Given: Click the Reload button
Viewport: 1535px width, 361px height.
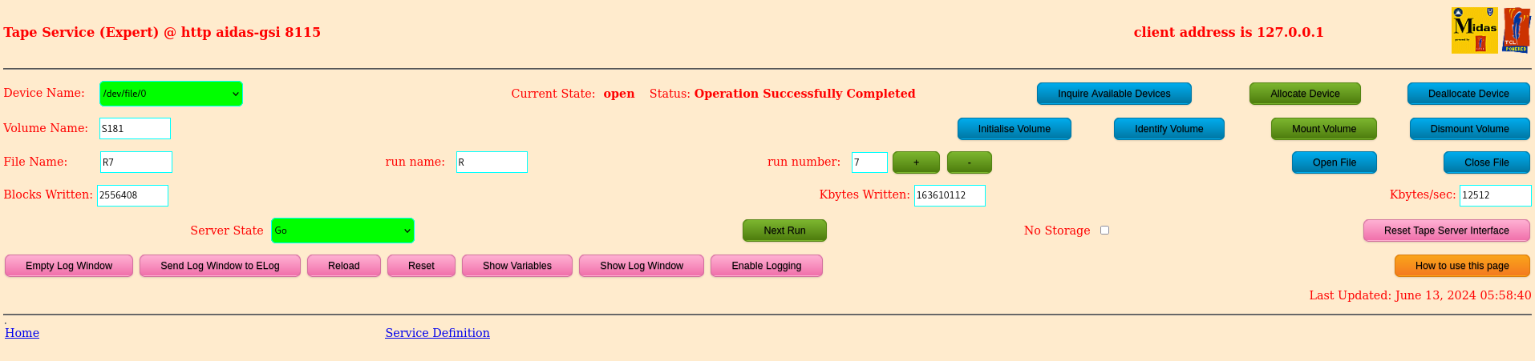Looking at the screenshot, I should [344, 266].
